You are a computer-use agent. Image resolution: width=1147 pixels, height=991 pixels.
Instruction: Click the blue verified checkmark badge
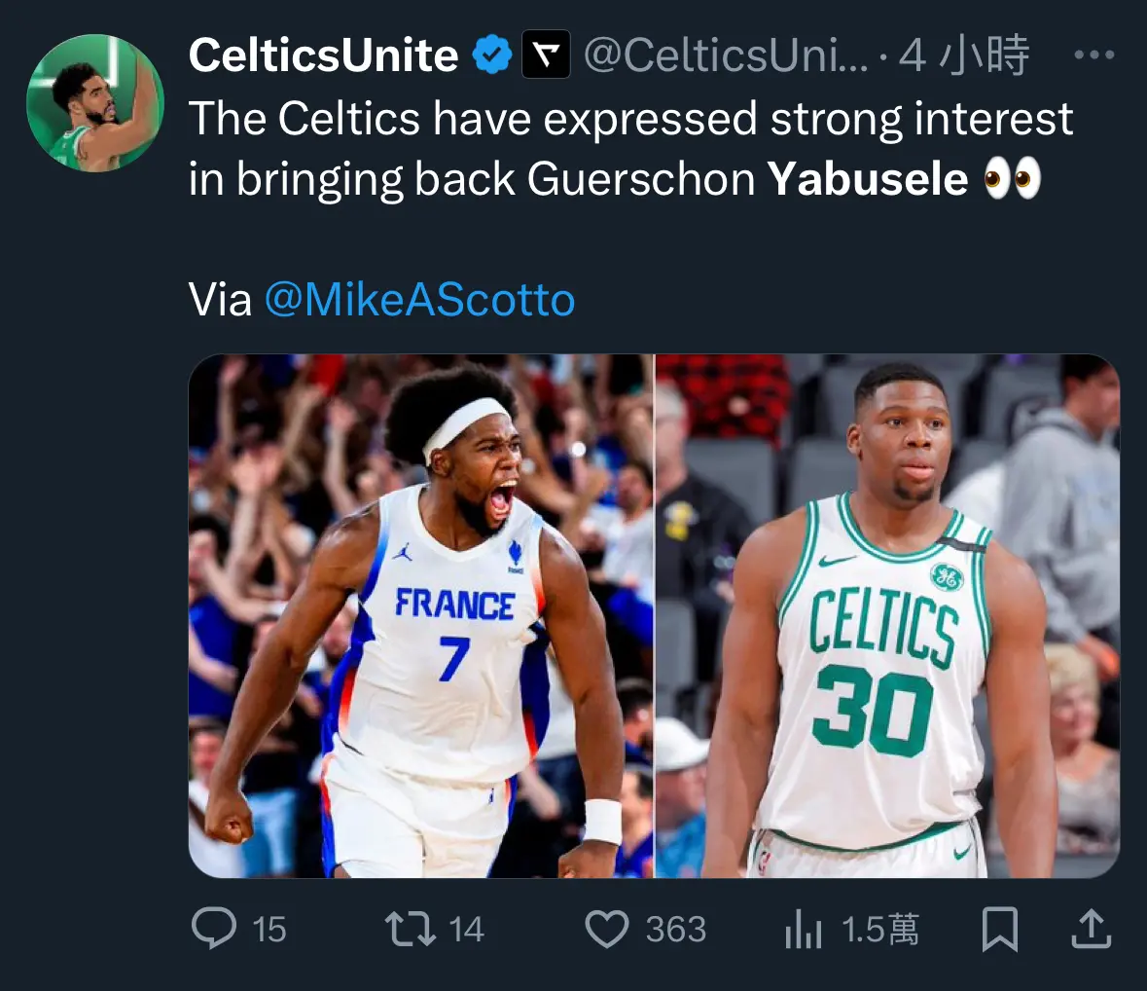coord(491,55)
